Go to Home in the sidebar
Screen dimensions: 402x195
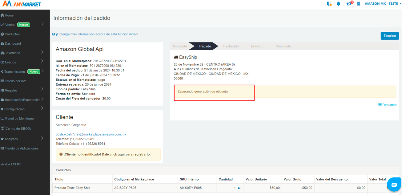pyautogui.click(x=9, y=15)
